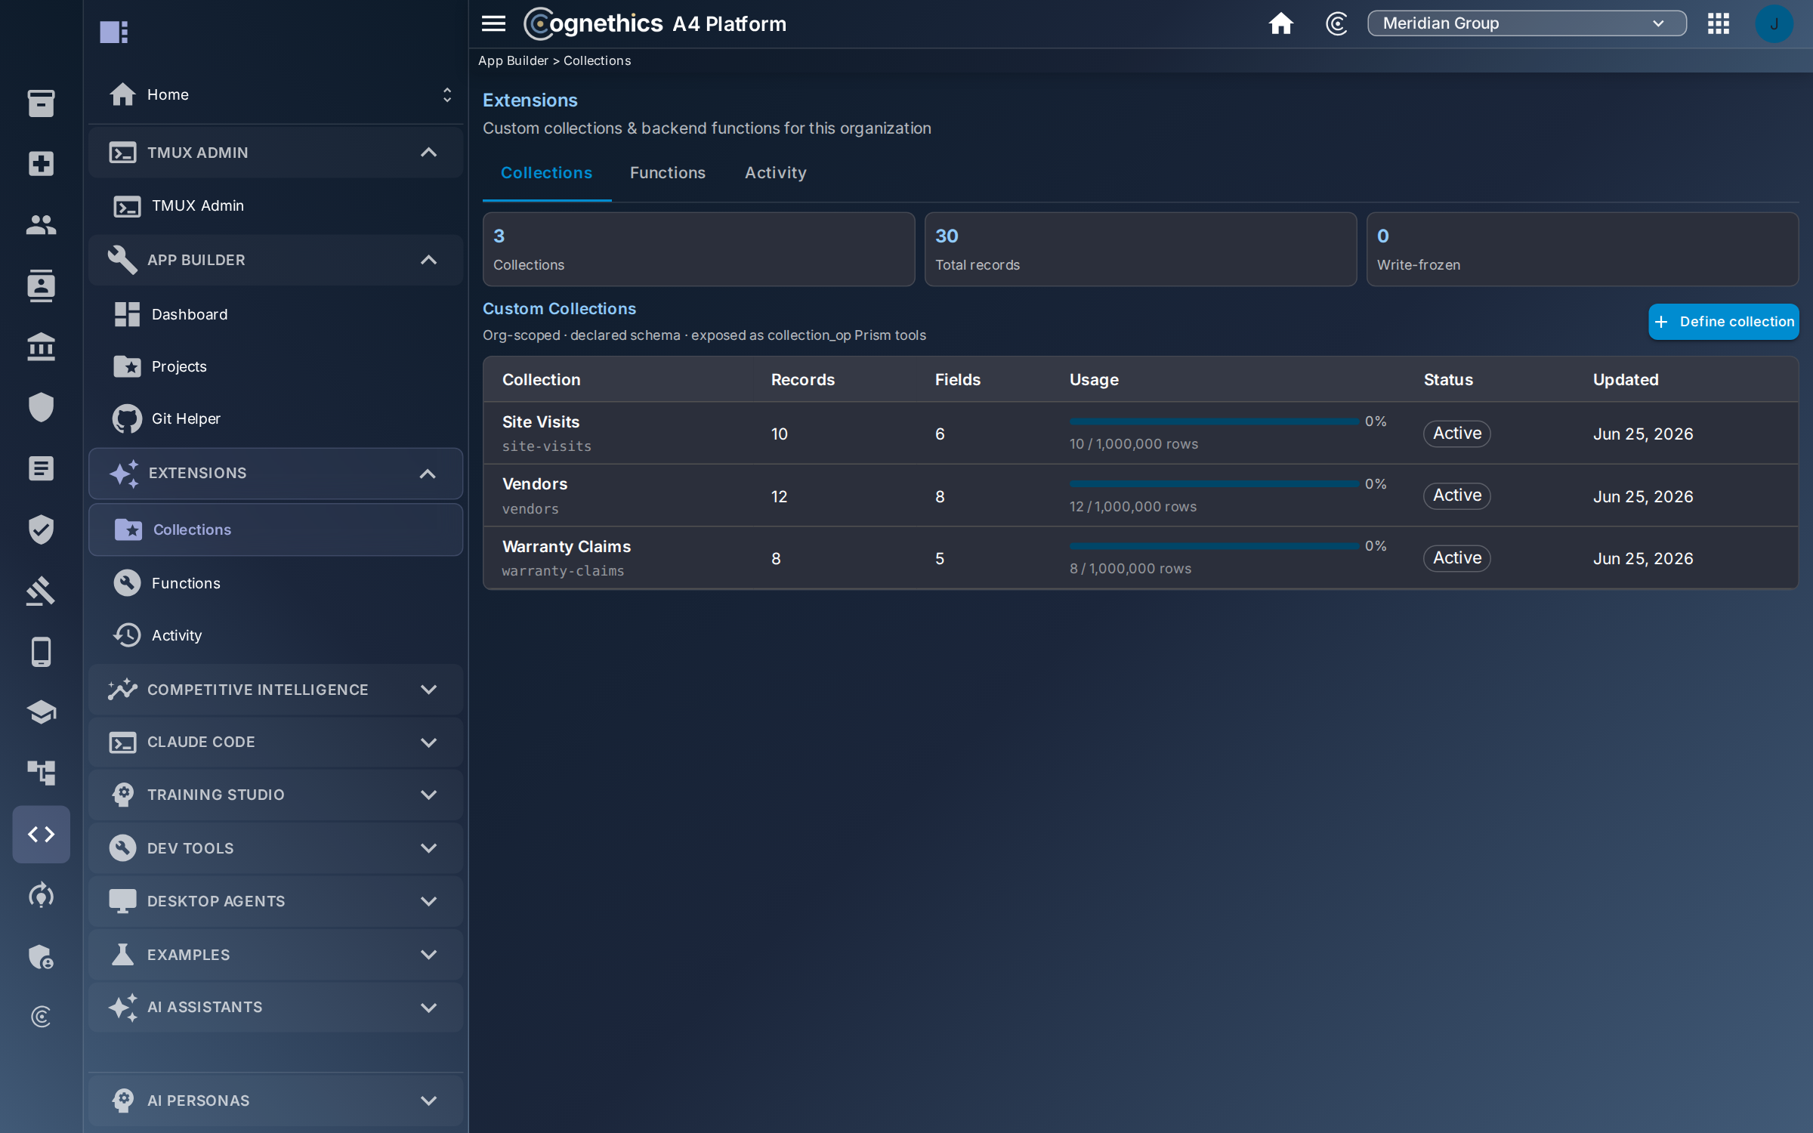1813x1133 pixels.
Task: Expand the TRAINING STUDIO section
Action: click(x=276, y=795)
